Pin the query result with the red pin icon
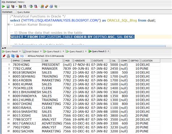Viewport: 172px width, 134px height. pyautogui.click(x=4, y=56)
